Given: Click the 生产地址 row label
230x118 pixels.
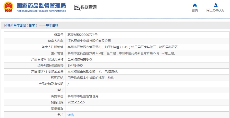Looking at the screenshot, I should [57, 53].
